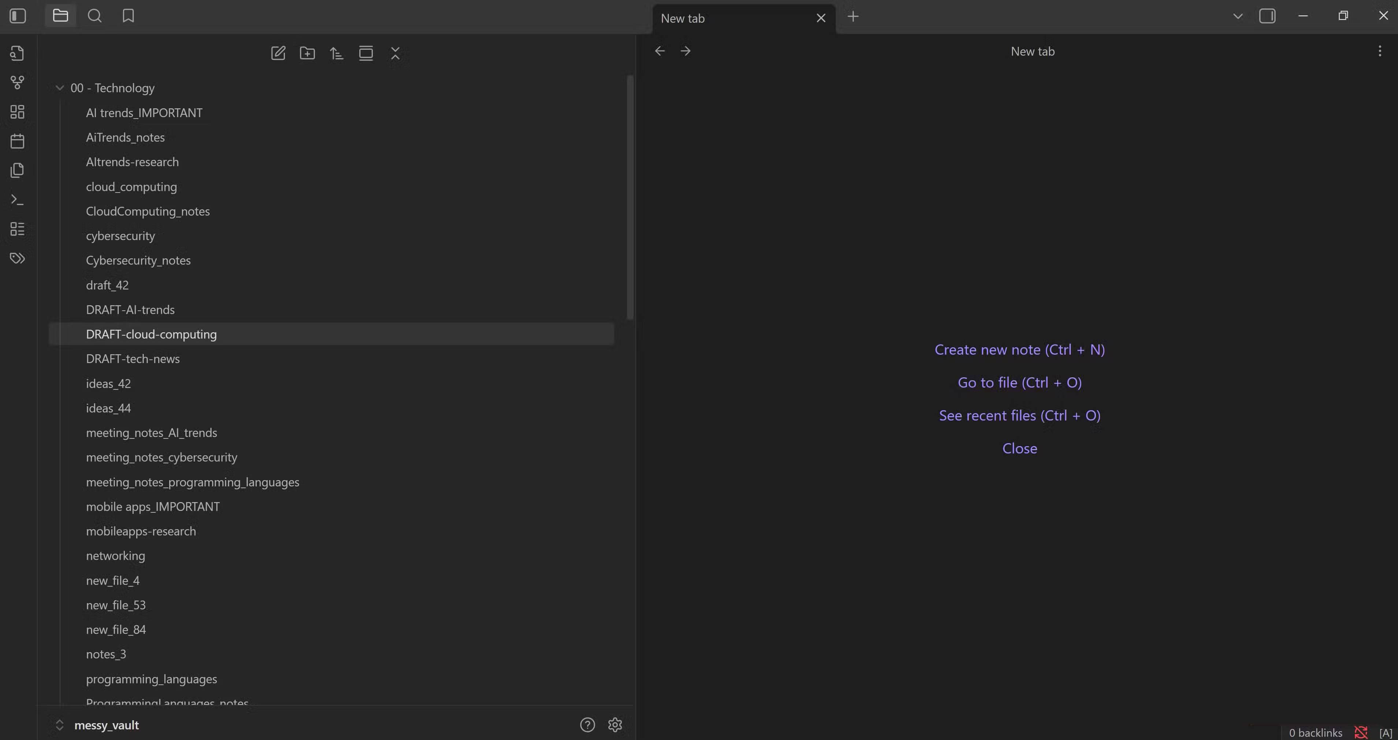Create a new note from the toolbar
Screen dimensions: 1398x740
pyautogui.click(x=278, y=53)
